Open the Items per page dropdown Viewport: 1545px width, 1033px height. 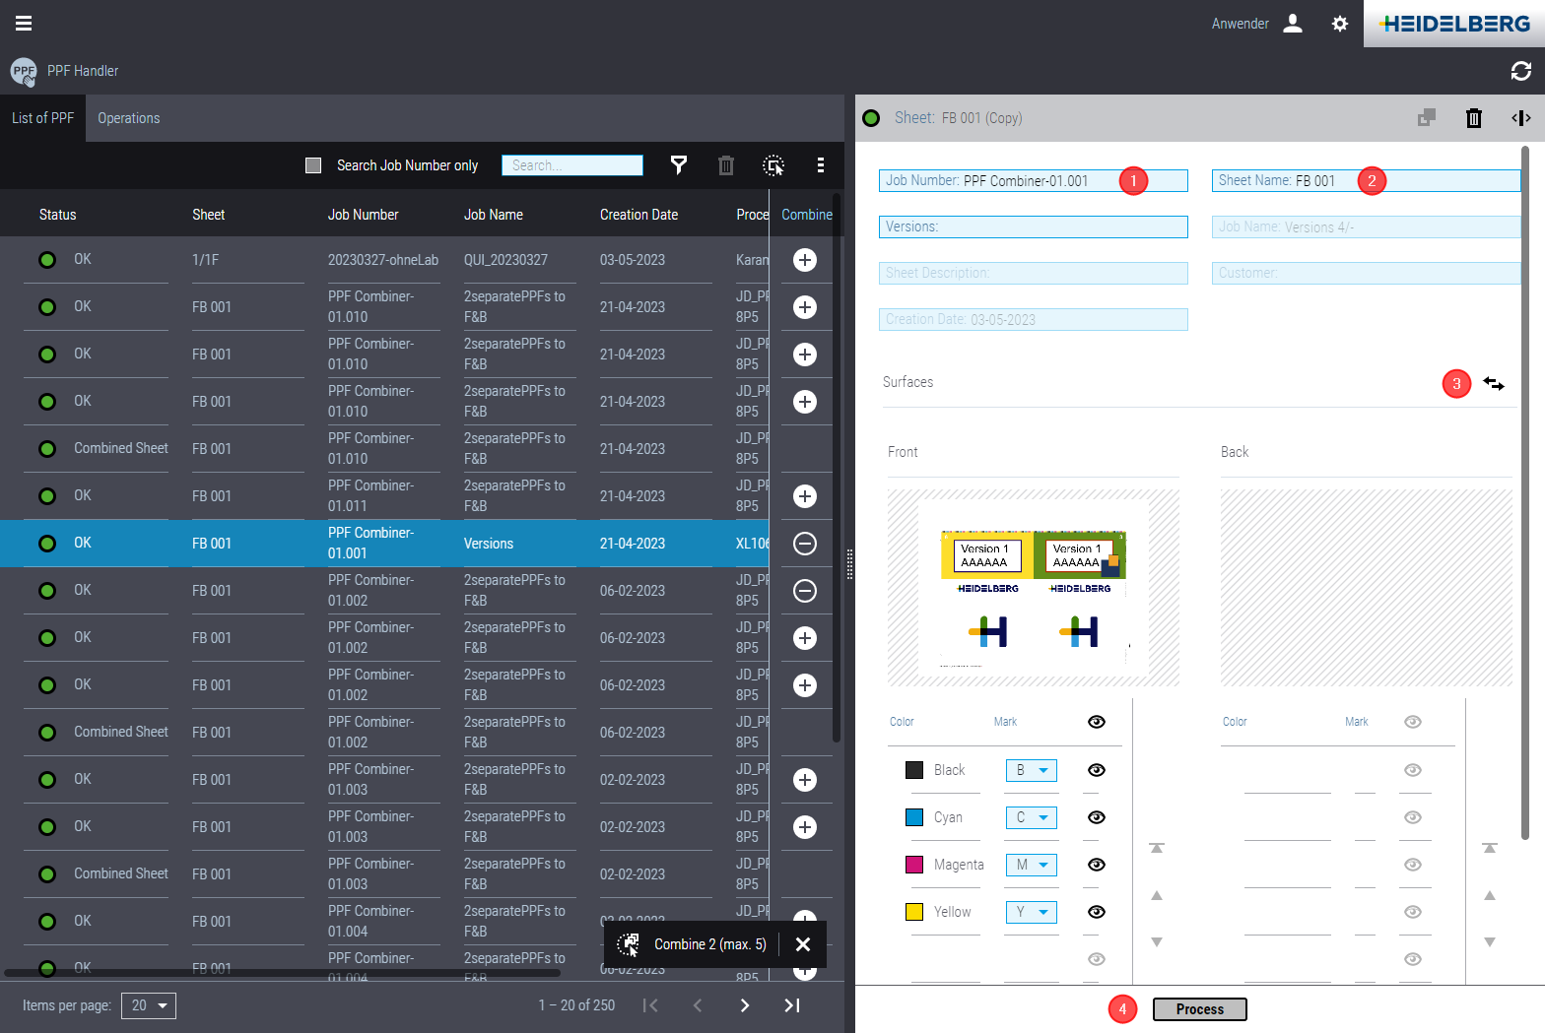[149, 1005]
